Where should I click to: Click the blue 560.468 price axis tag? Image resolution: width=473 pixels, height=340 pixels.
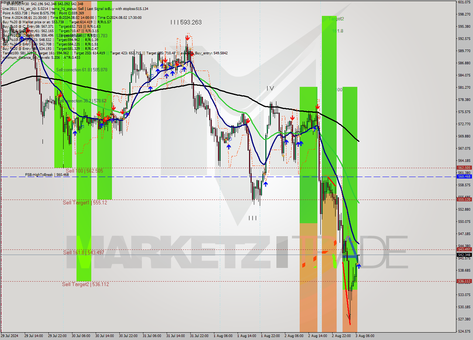coord(464,176)
